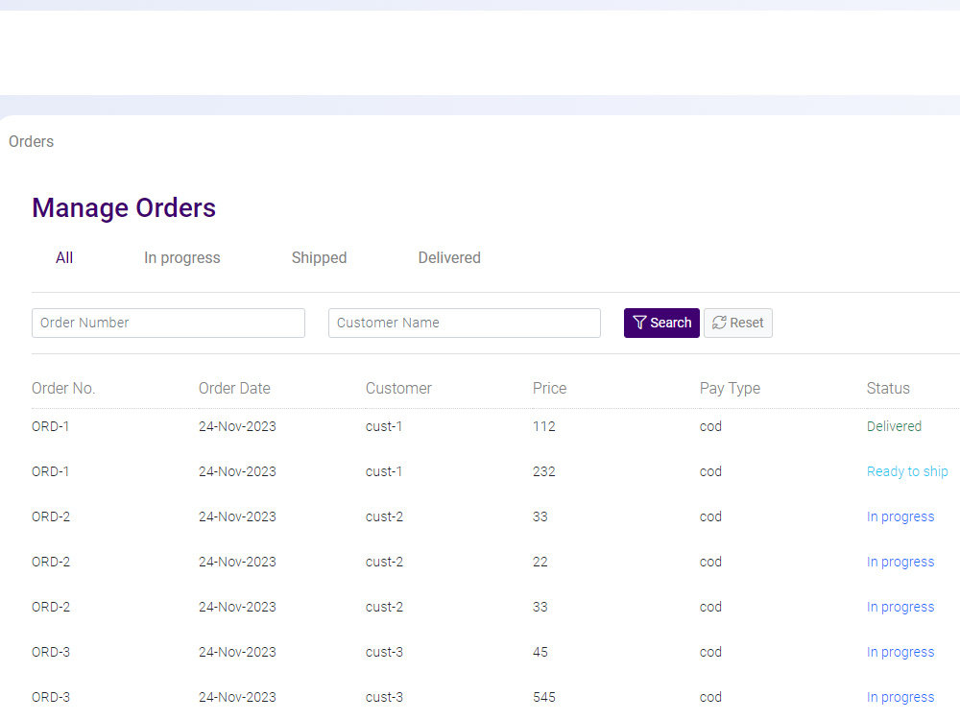Click order date in the Delivered row
This screenshot has height=720, width=960.
tap(237, 426)
